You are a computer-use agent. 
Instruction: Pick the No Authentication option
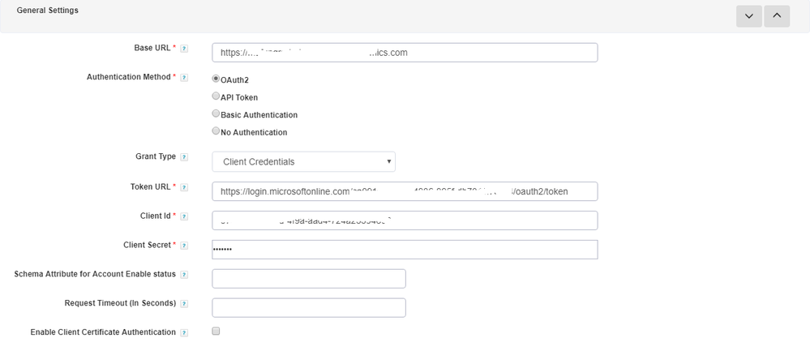(x=216, y=131)
